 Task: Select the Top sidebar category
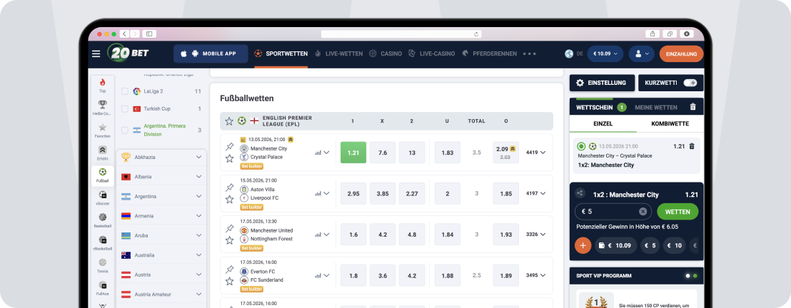[102, 85]
